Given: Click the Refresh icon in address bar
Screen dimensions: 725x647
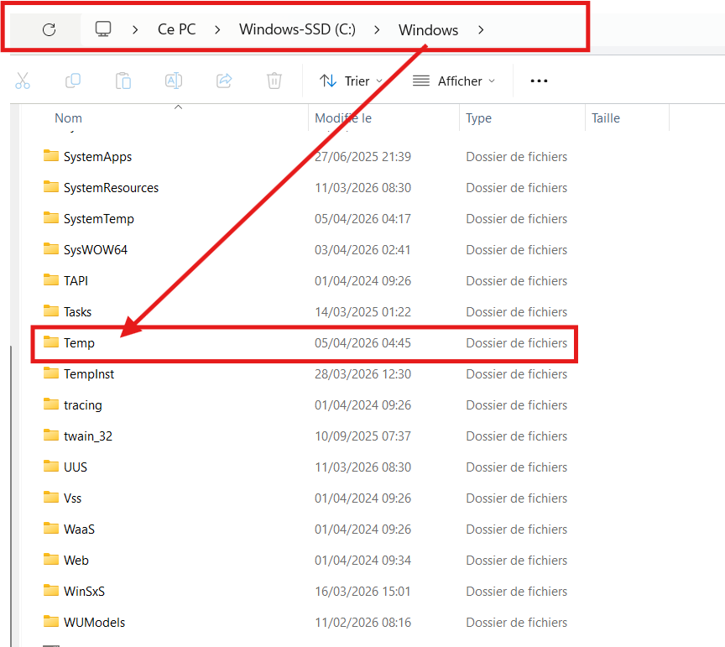Looking at the screenshot, I should click(49, 29).
